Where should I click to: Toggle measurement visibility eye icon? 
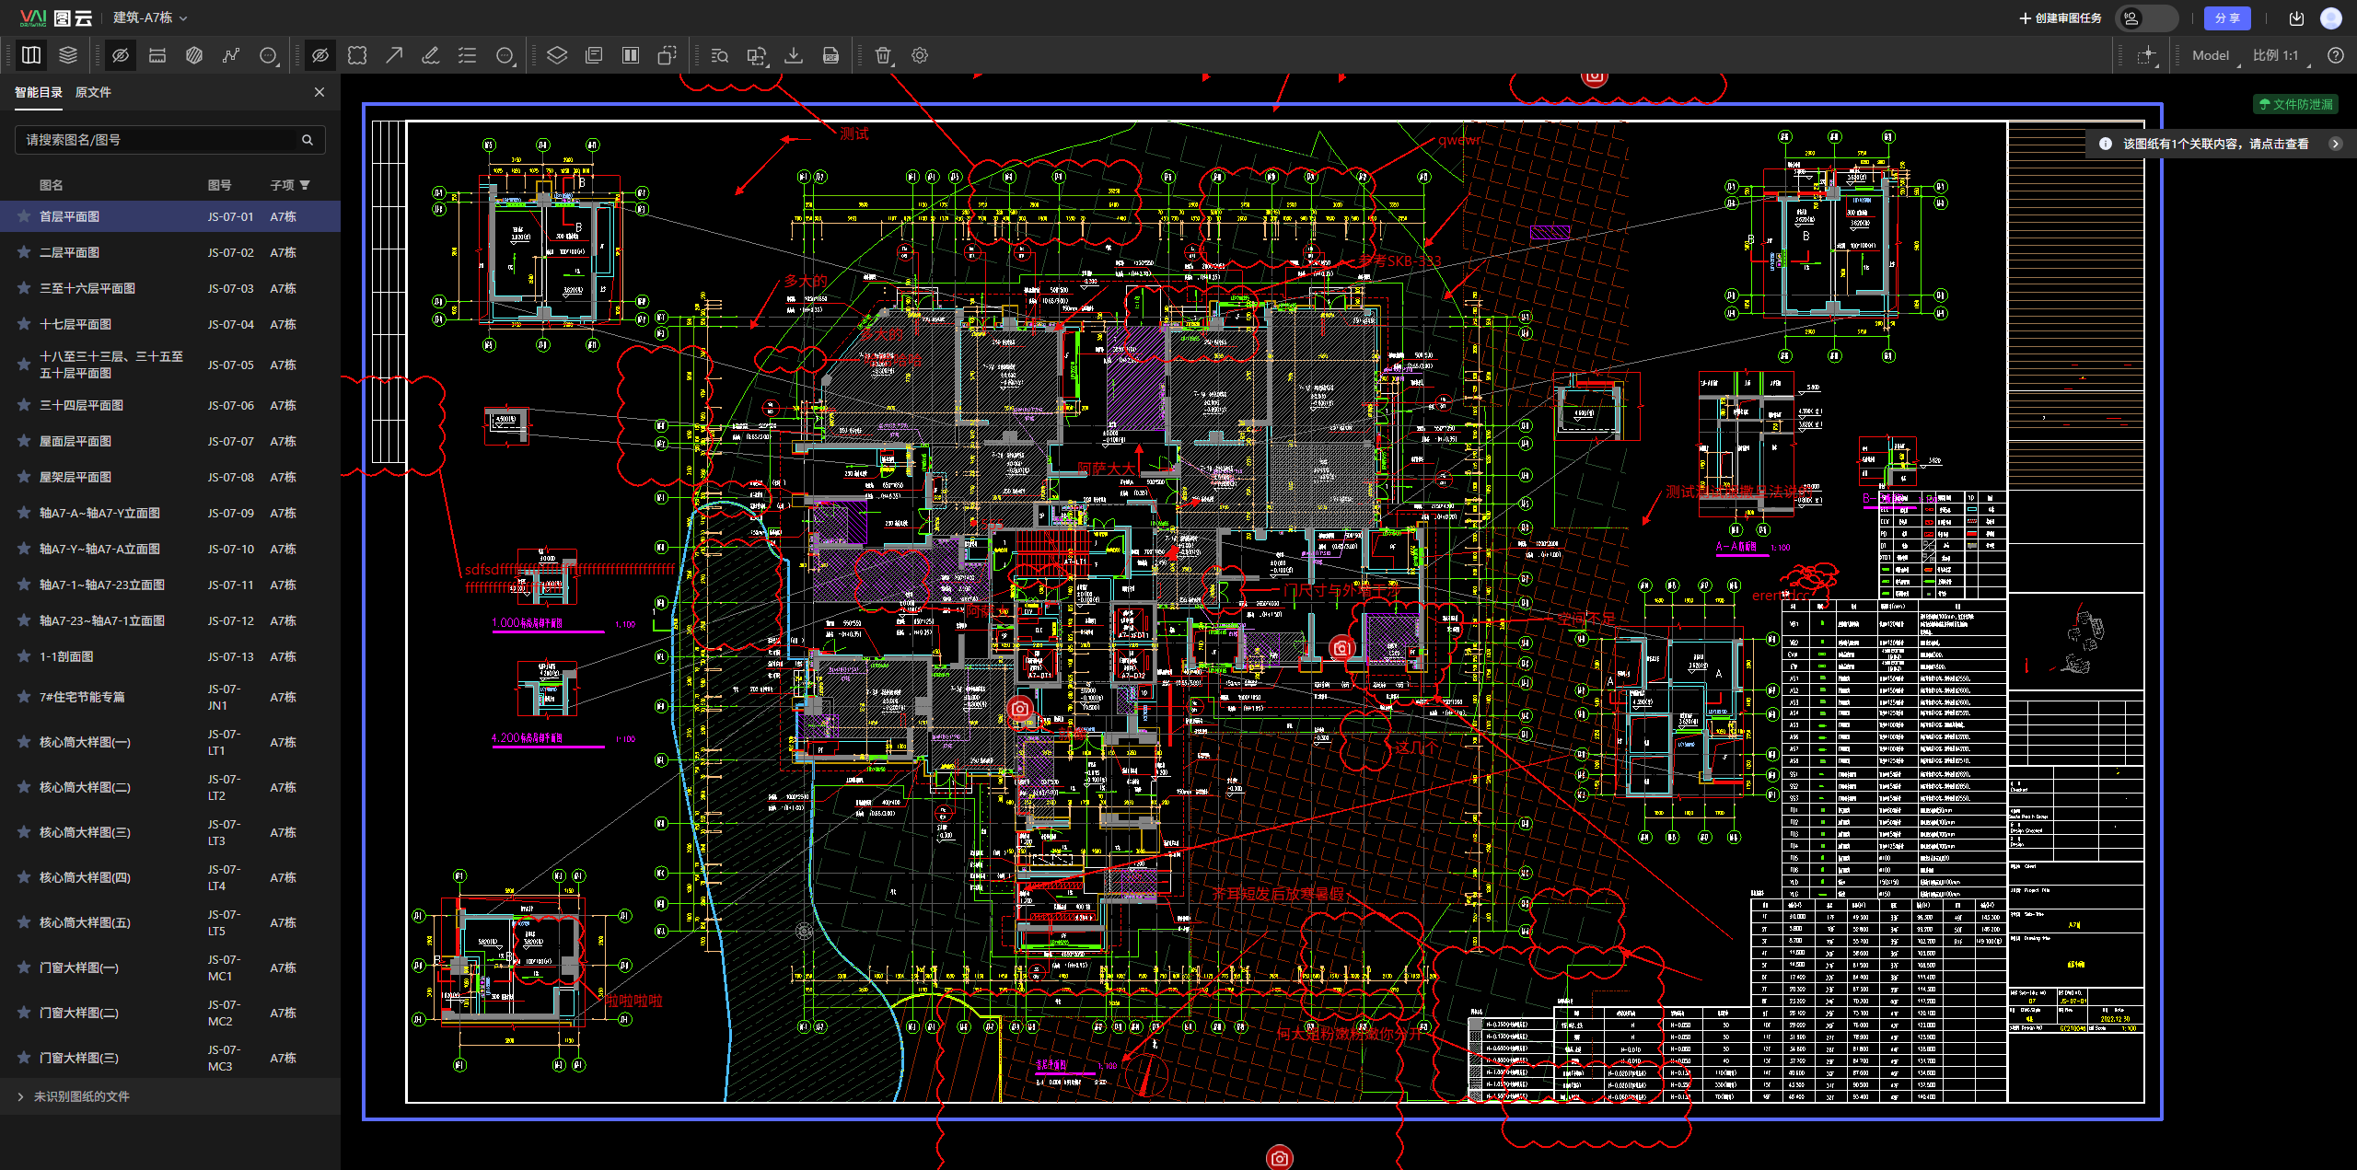pyautogui.click(x=121, y=55)
